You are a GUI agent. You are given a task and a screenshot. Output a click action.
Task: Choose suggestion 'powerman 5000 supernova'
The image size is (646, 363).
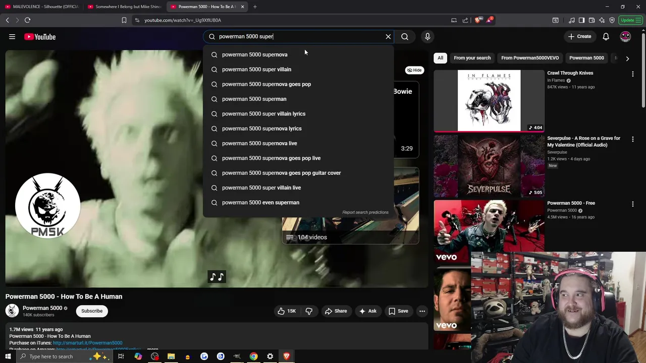298,54
